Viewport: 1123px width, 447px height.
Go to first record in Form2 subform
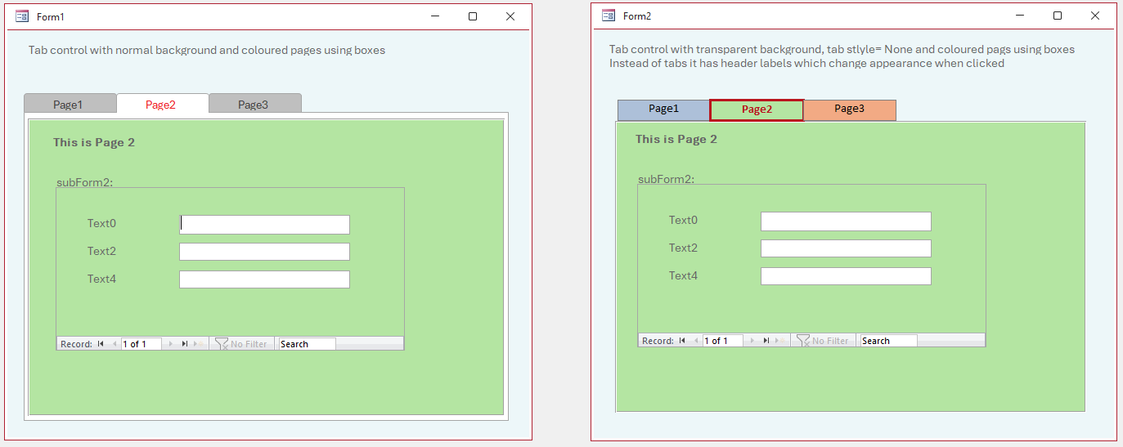coord(682,341)
